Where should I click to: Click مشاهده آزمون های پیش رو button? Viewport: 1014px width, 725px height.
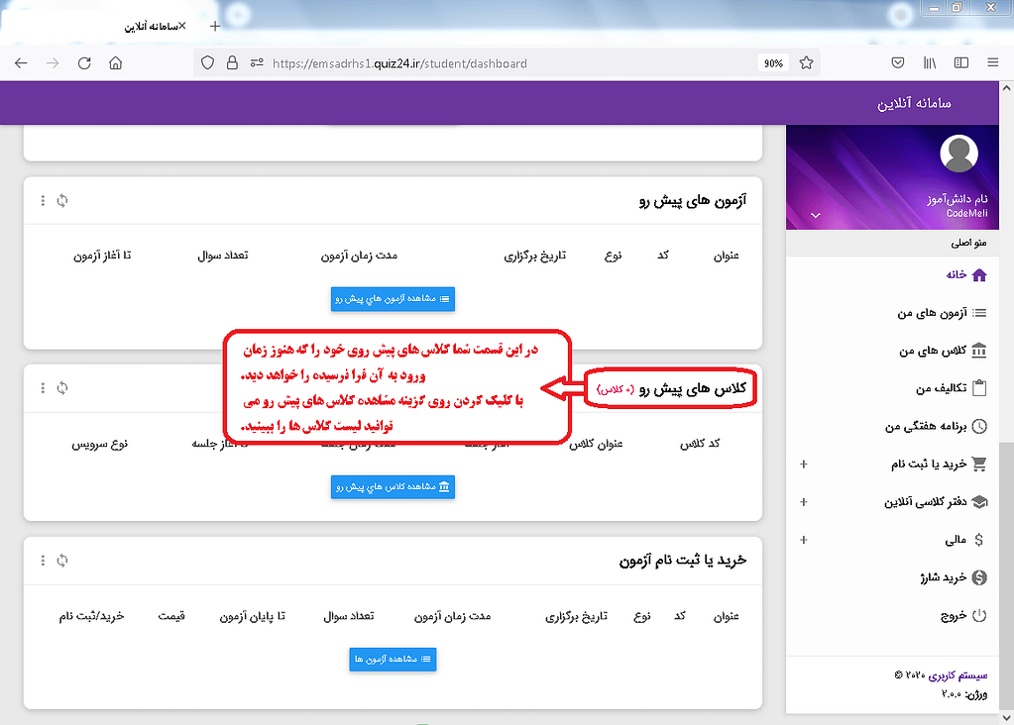click(x=393, y=298)
